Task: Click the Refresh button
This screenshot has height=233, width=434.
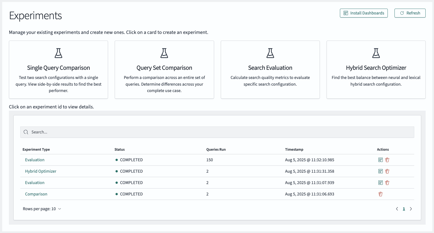Action: (x=410, y=13)
